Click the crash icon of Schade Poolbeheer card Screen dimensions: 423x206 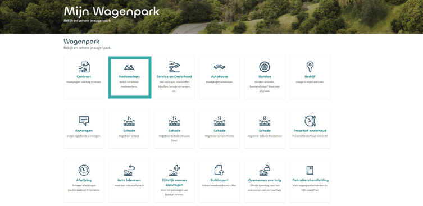[265, 121]
